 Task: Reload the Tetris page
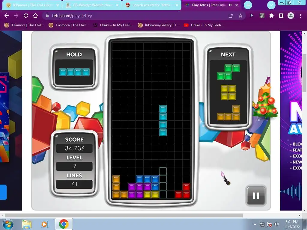[26, 16]
